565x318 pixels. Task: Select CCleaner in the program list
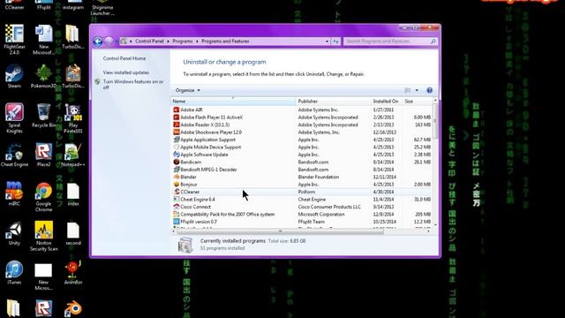[x=302, y=192]
